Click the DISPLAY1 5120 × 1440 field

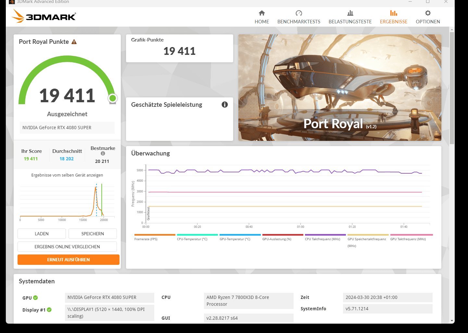point(109,313)
